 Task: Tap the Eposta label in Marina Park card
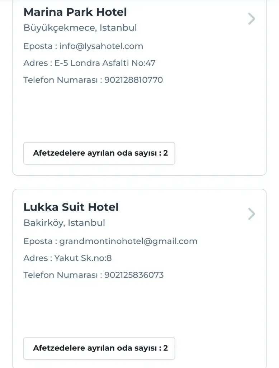click(38, 46)
